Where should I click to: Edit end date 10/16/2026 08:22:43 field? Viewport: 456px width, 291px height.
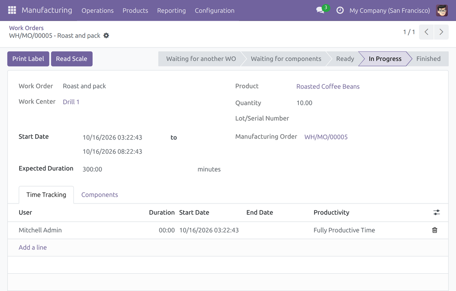pos(112,151)
